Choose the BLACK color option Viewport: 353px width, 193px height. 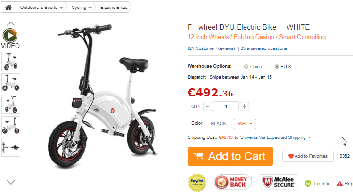tap(218, 124)
